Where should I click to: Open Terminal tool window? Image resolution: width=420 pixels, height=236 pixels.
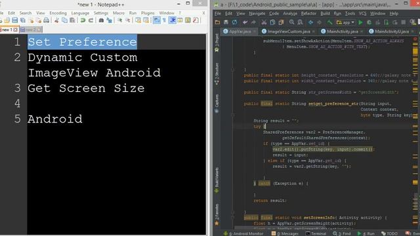(x=316, y=233)
